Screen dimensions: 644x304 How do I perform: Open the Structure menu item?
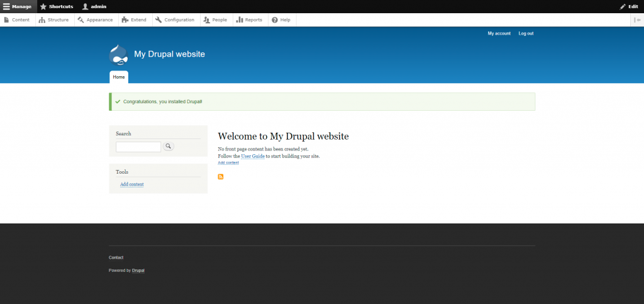(53, 20)
